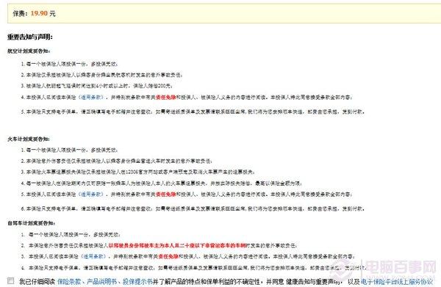
Task: Open the 保险条款 link
Action: [x=69, y=281]
